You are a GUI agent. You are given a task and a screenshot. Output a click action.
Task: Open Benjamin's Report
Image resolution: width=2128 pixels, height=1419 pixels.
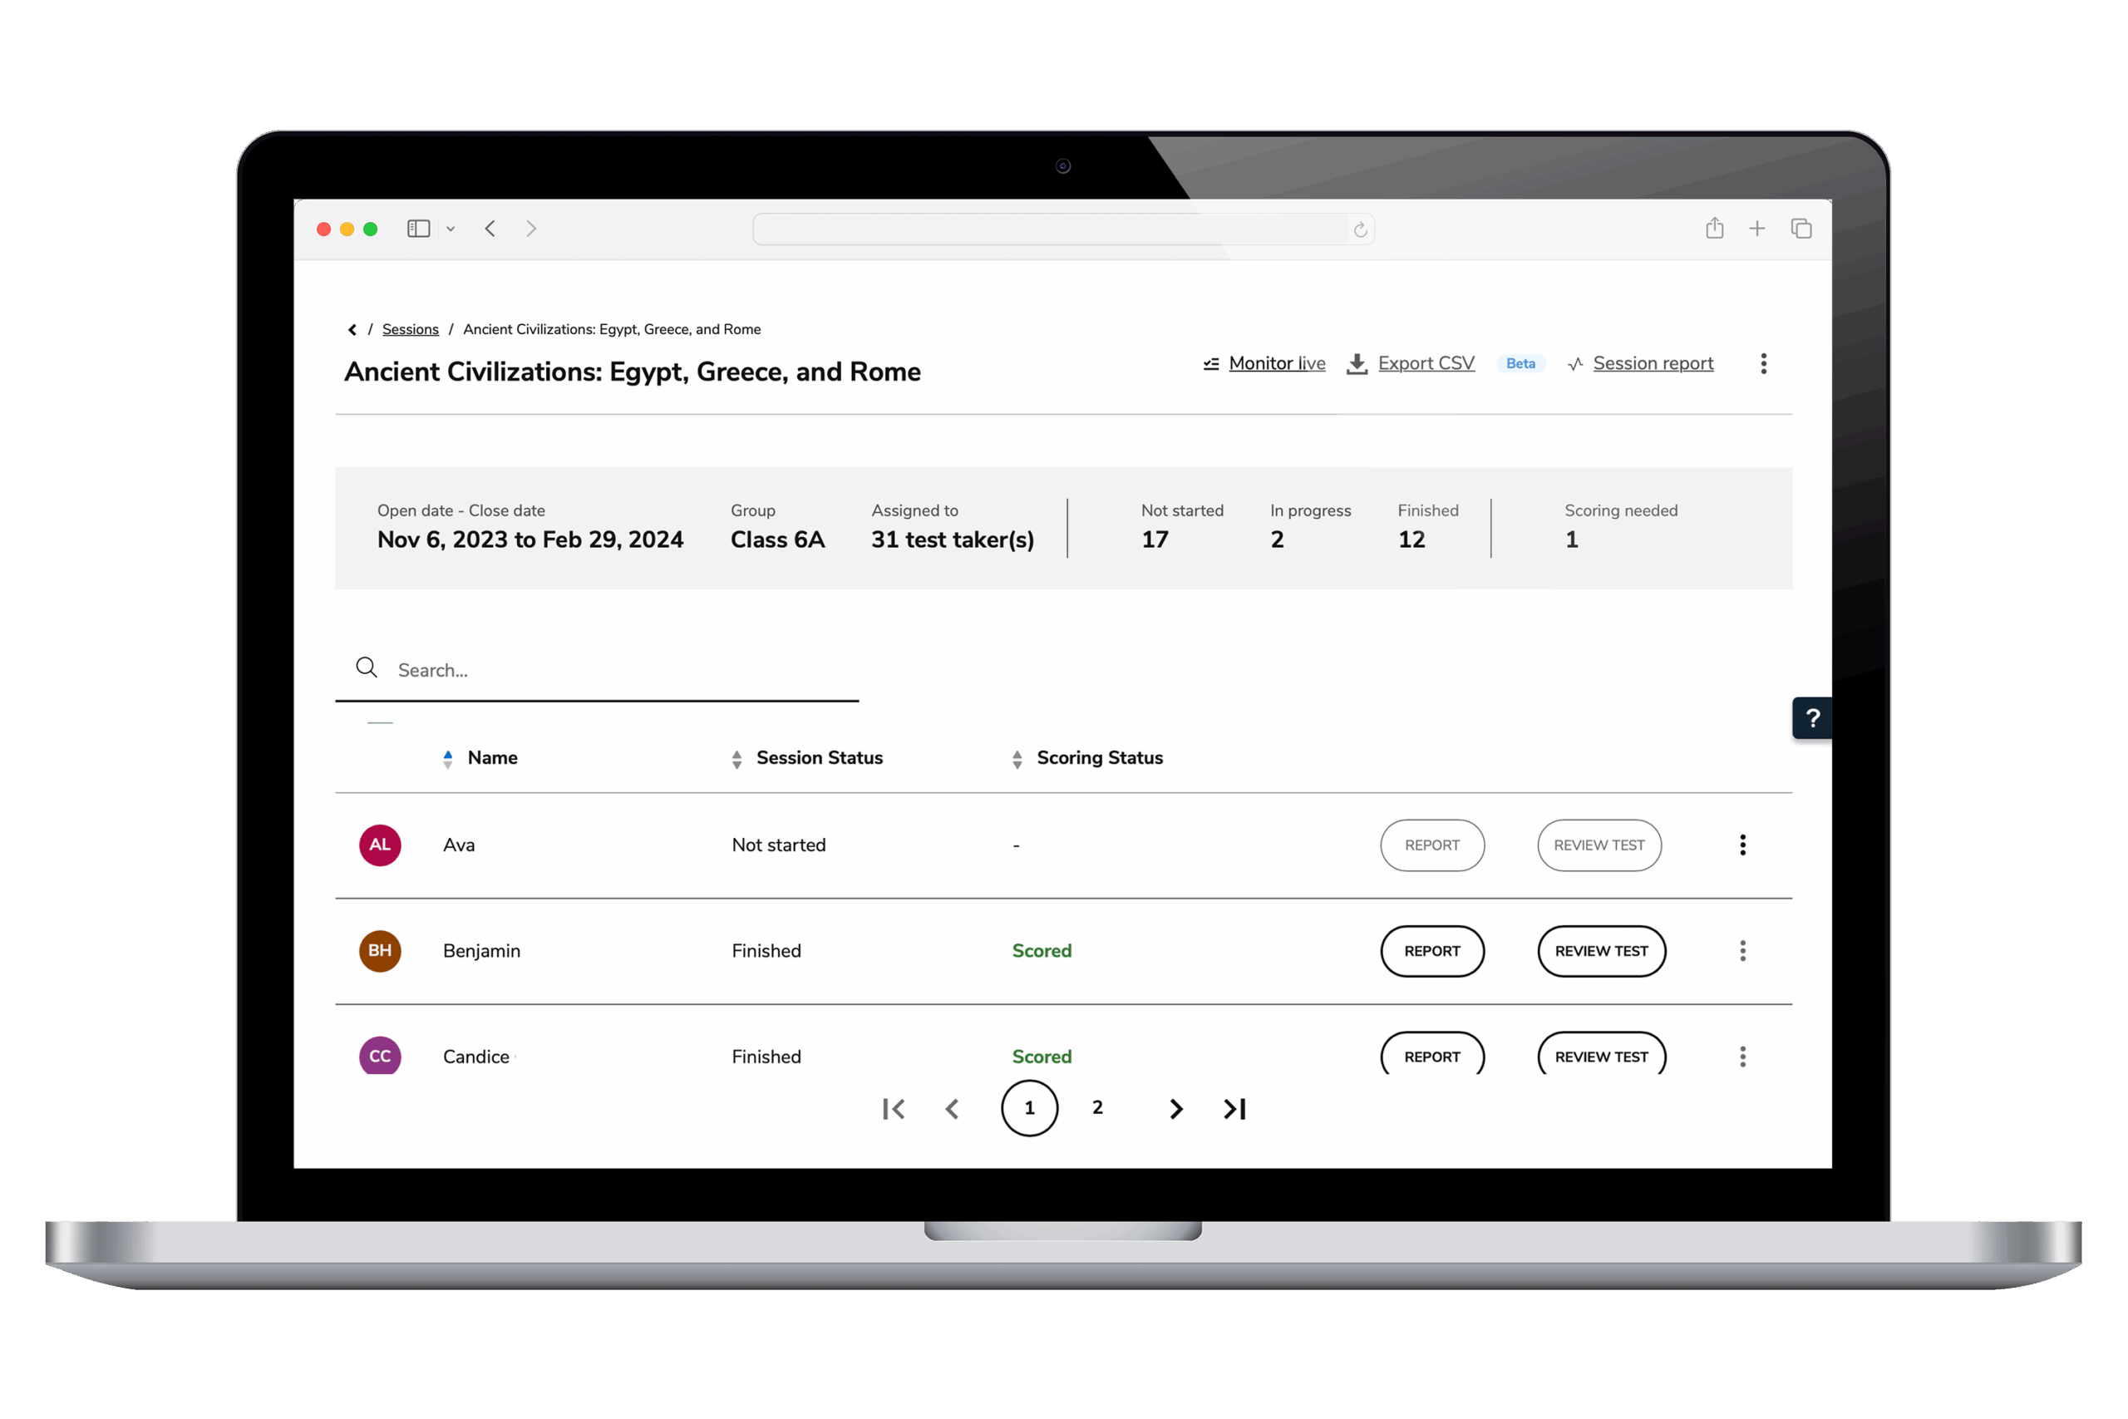click(x=1431, y=950)
